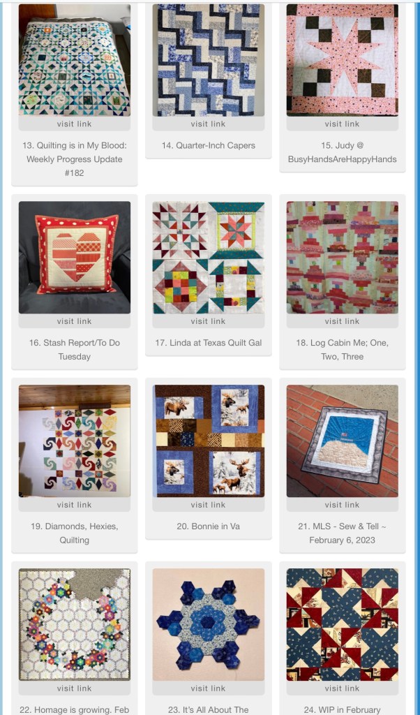The height and width of the screenshot is (715, 420).
Task: Open the blue and white rail fence quilt image
Action: coord(208,60)
